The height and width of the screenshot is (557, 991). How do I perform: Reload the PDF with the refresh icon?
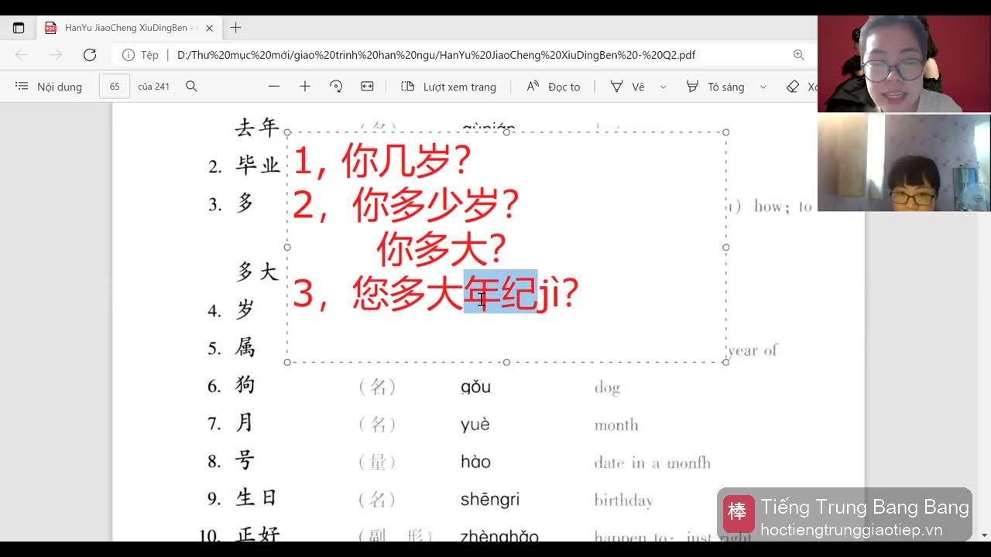click(90, 55)
